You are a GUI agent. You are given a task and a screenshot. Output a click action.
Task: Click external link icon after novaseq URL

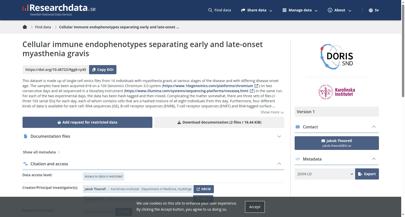pyautogui.click(x=252, y=91)
